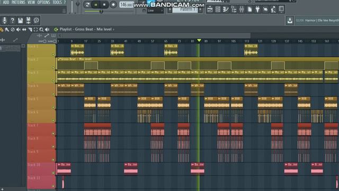This screenshot has width=339, height=191.
Task: Click the playlist horizontal scrollbar
Action: [x=157, y=36]
